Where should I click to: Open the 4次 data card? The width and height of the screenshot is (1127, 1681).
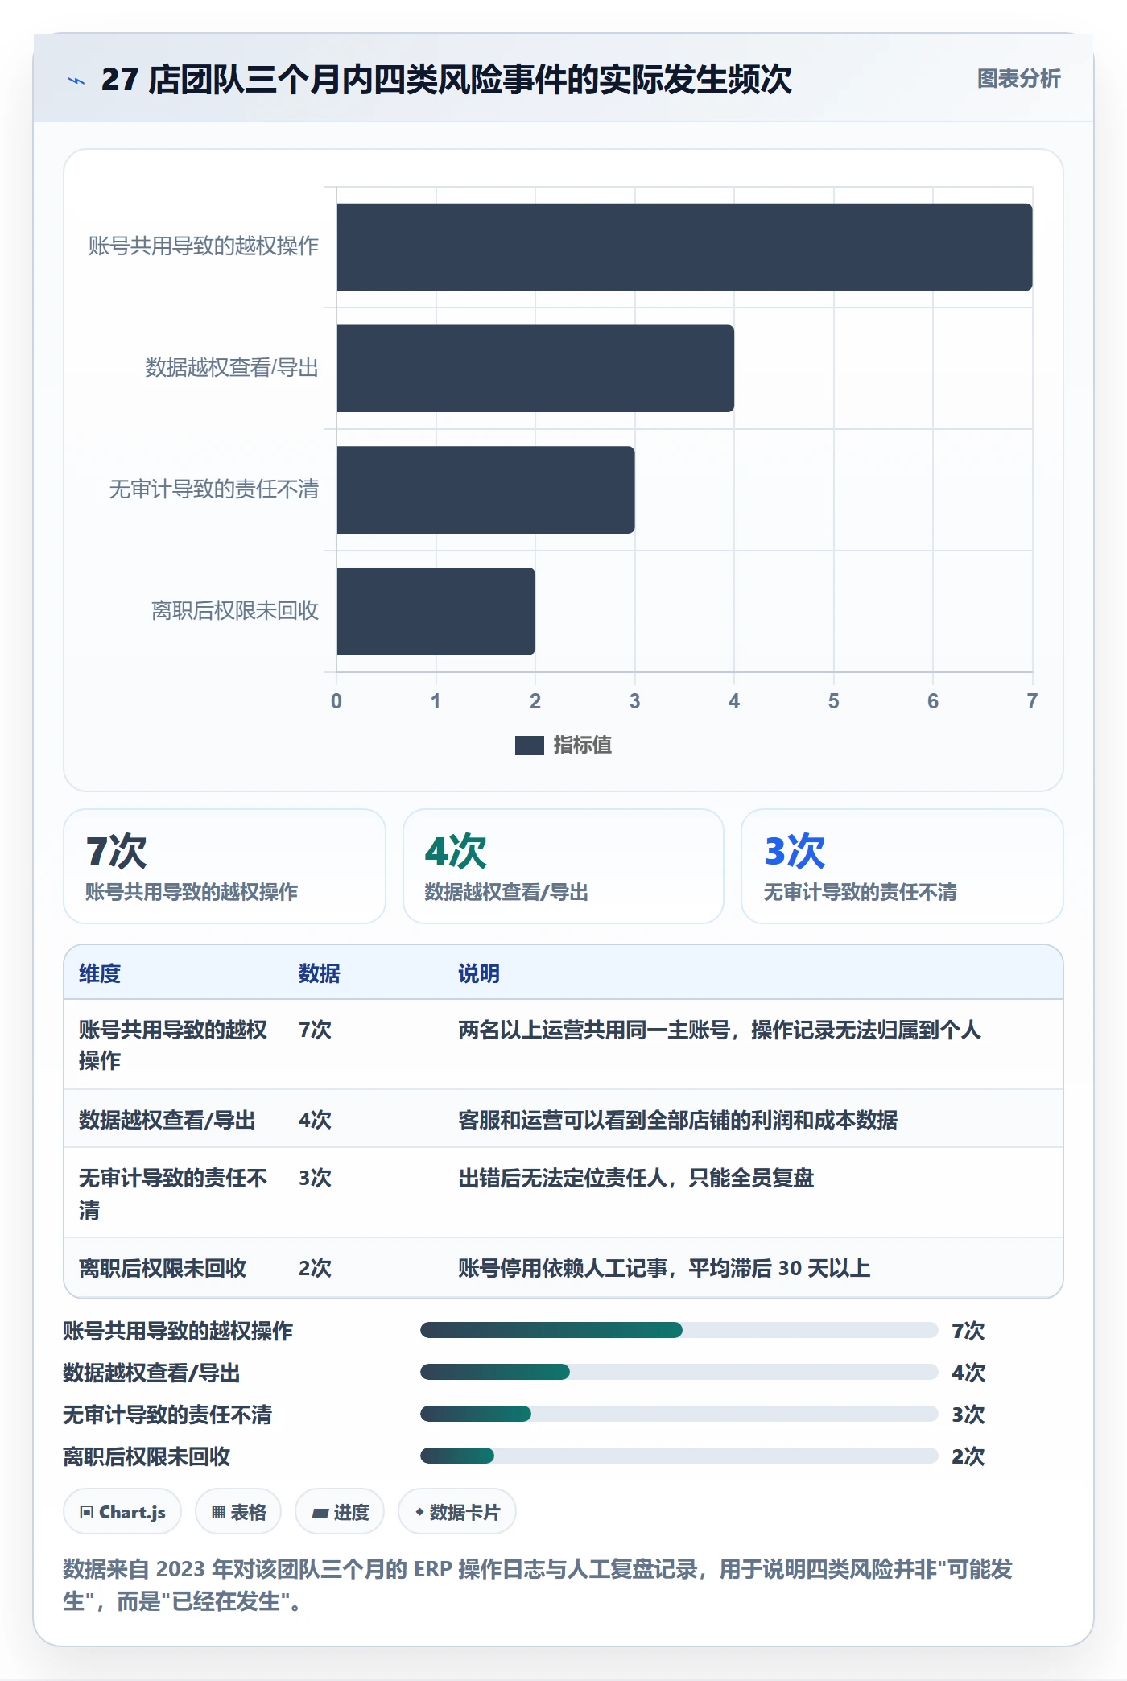click(563, 866)
